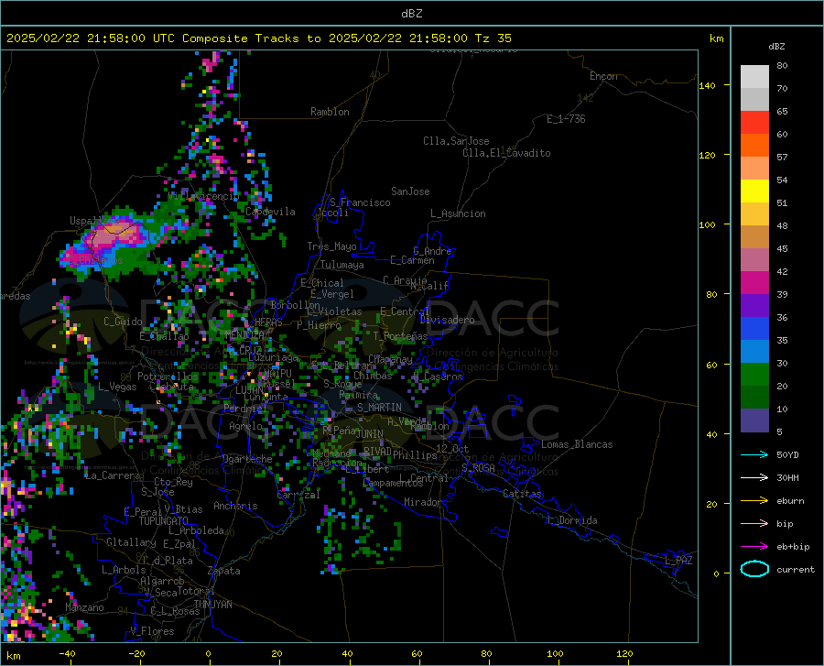Viewport: 824px width, 666px height.
Task: Click the 'eburn' legend label
Action: (790, 501)
